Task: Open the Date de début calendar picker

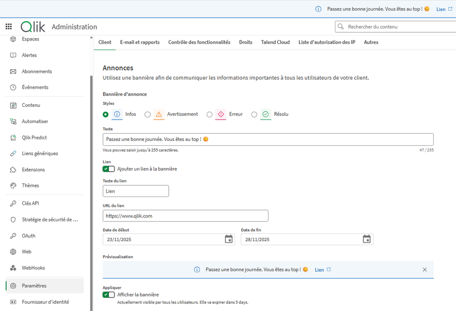Action: 229,239
